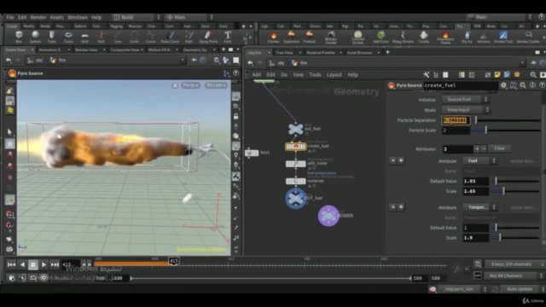The width and height of the screenshot is (546, 307).
Task: Select the Tube shelf tool
Action: tap(51, 37)
